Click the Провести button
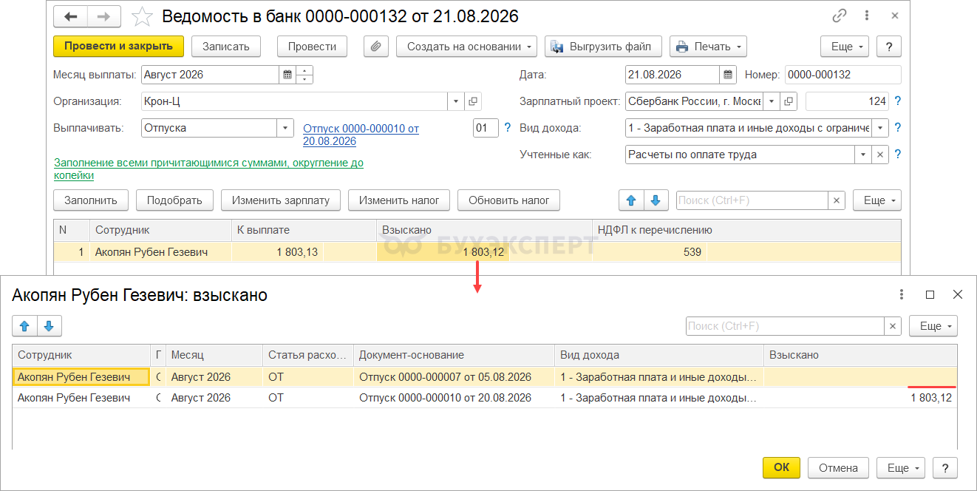This screenshot has height=491, width=977. coord(312,46)
